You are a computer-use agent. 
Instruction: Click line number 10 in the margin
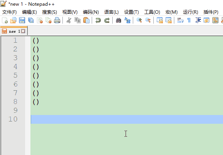click(13, 119)
